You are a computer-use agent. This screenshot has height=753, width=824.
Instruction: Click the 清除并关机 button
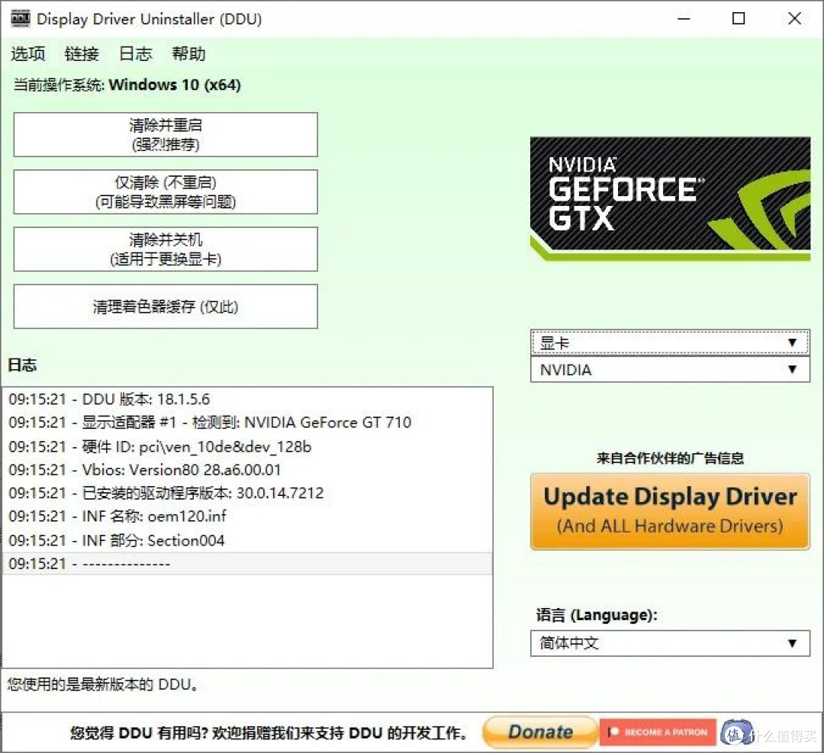[166, 249]
